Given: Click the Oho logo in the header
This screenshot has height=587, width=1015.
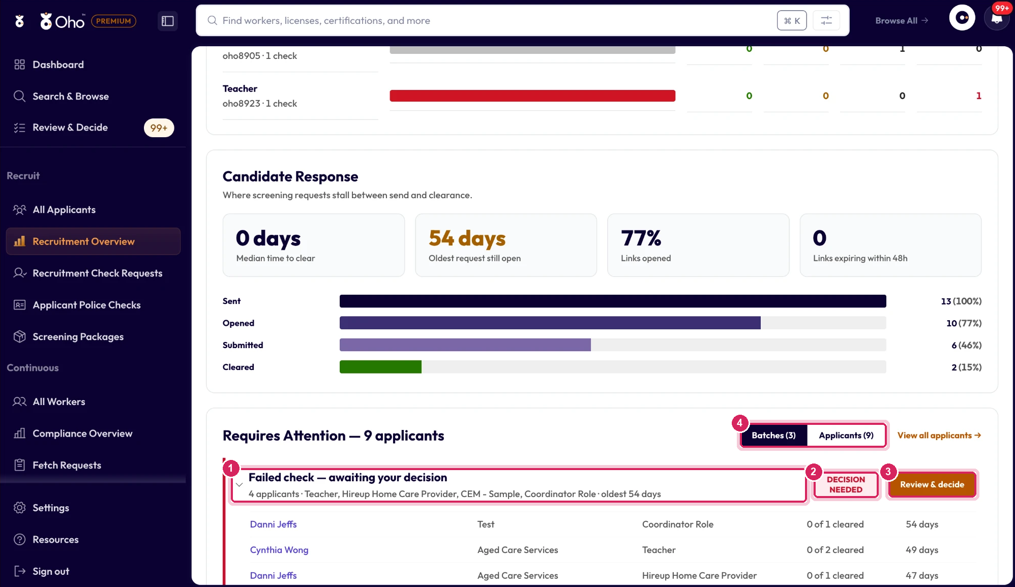Looking at the screenshot, I should click(x=62, y=21).
